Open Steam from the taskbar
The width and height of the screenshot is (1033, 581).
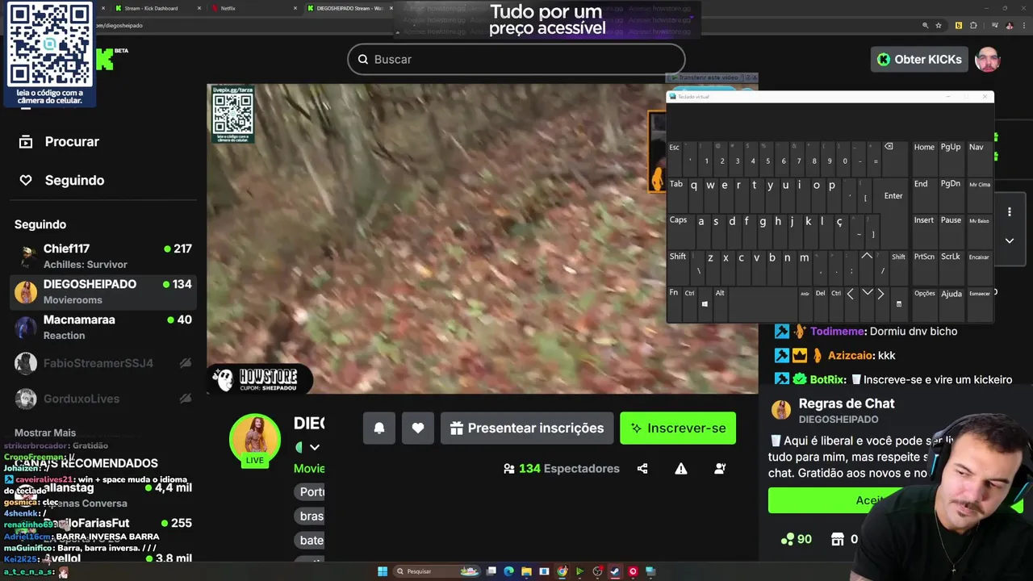pos(615,571)
